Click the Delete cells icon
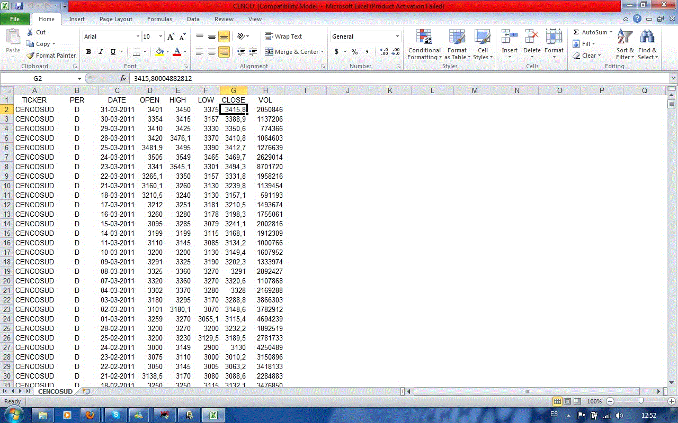The width and height of the screenshot is (678, 423). pos(532,37)
